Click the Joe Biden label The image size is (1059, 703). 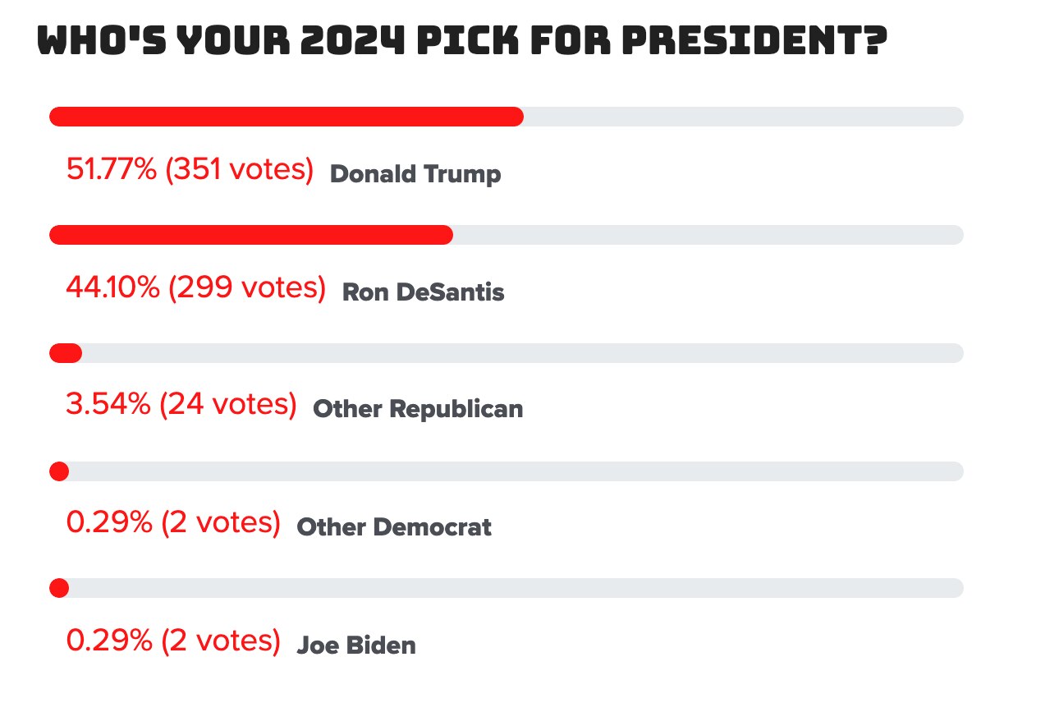point(356,645)
